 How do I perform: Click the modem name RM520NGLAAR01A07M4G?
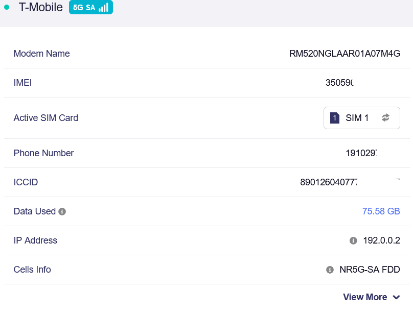[344, 54]
